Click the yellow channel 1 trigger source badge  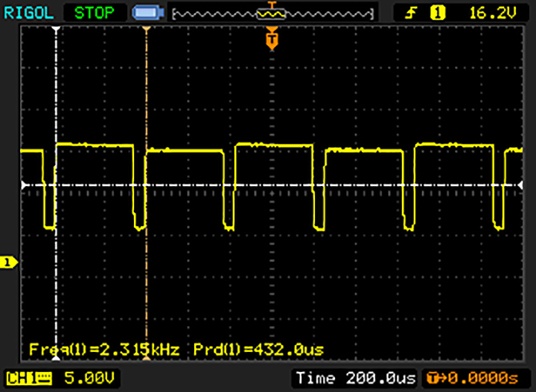(x=437, y=13)
